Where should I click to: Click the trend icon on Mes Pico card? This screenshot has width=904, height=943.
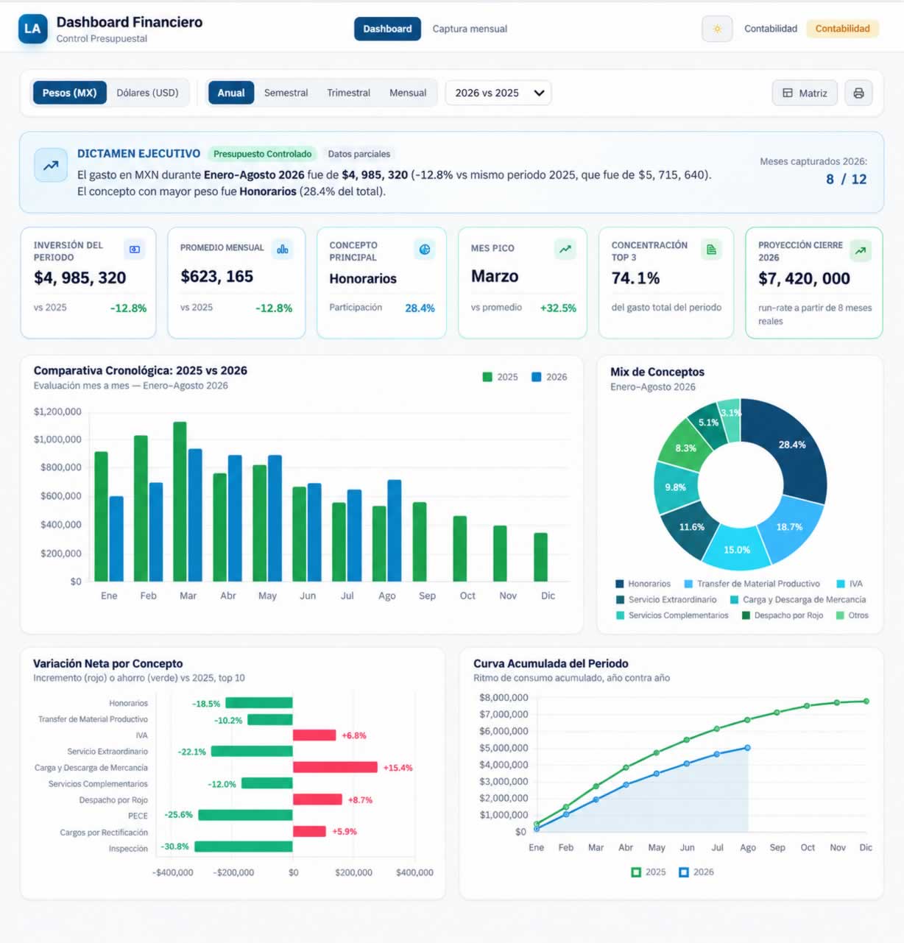click(565, 250)
